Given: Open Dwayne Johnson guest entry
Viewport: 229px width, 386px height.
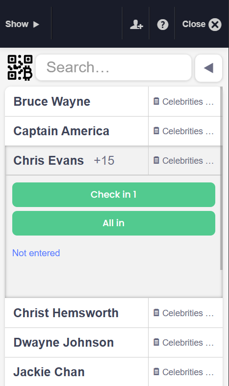Looking at the screenshot, I should click(76, 342).
